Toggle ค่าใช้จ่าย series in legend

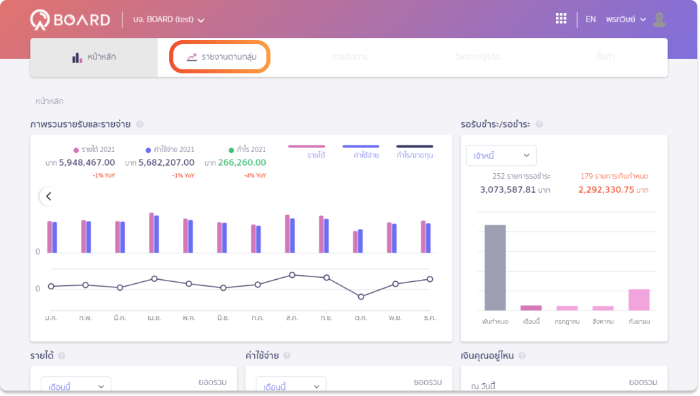(x=361, y=151)
